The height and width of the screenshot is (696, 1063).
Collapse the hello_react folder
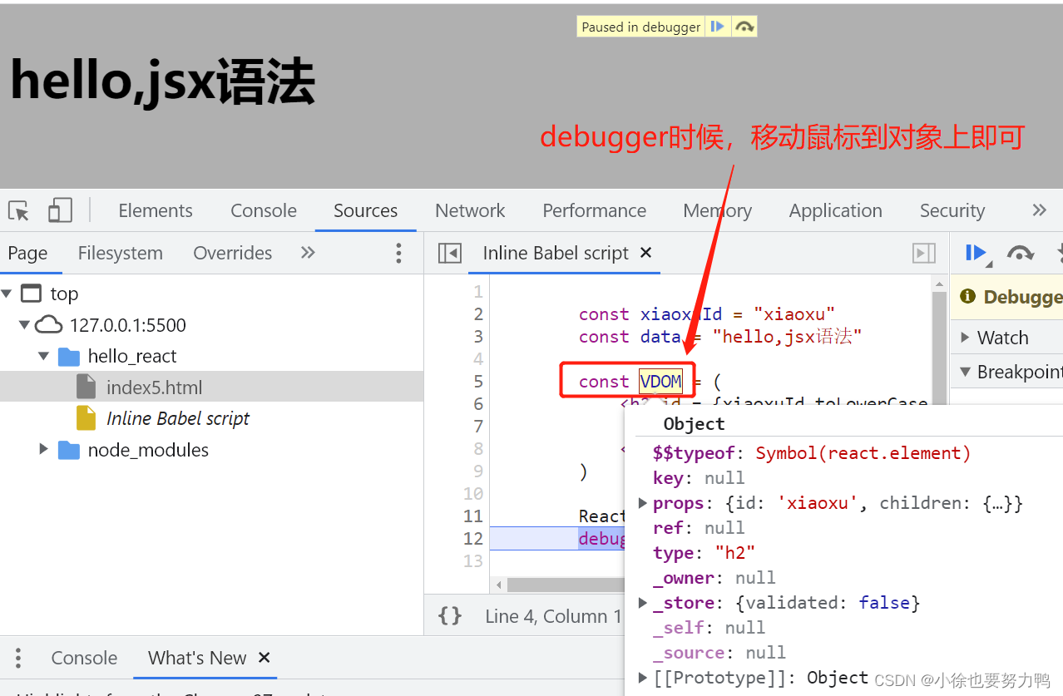coord(44,356)
